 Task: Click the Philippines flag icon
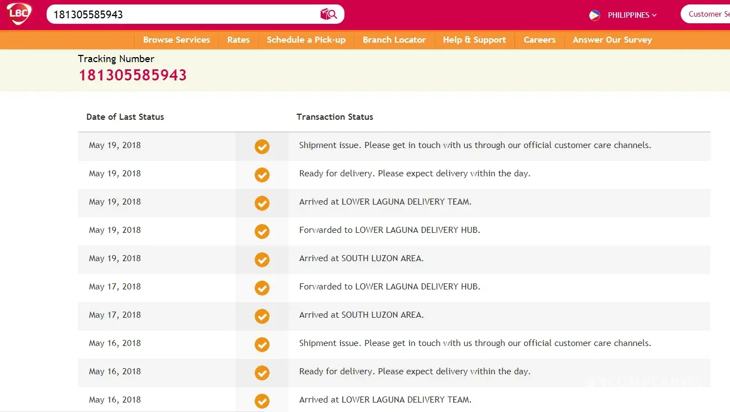pos(595,15)
